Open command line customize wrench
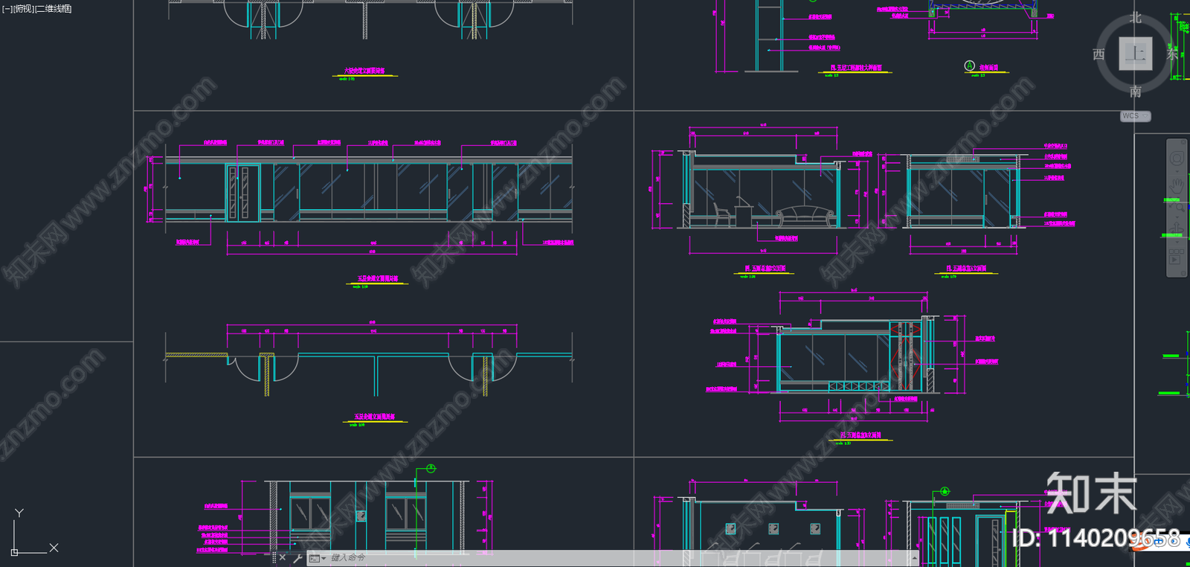This screenshot has width=1190, height=567. point(297,558)
